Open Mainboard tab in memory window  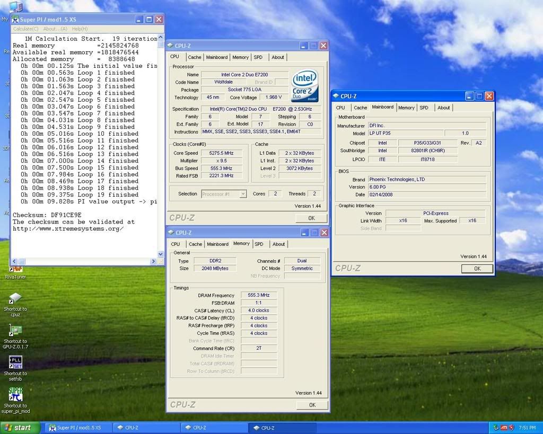(217, 244)
